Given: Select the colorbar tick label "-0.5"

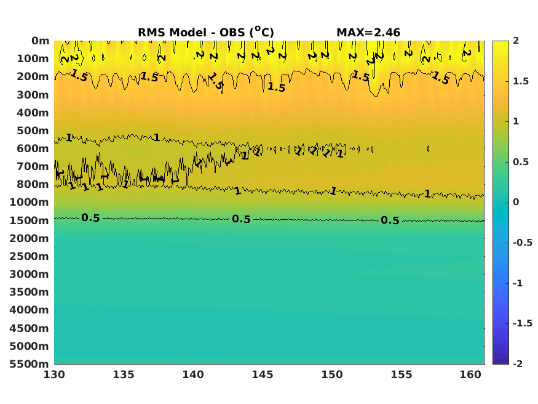Looking at the screenshot, I should (x=523, y=243).
